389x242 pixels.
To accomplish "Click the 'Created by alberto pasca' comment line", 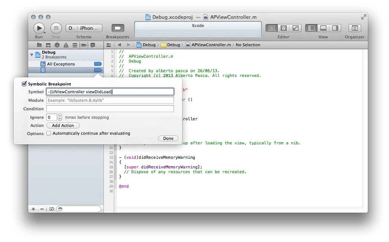I will pos(169,71).
